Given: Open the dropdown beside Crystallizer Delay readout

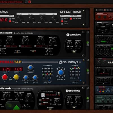Looking at the screenshot, I should [x=35, y=46].
